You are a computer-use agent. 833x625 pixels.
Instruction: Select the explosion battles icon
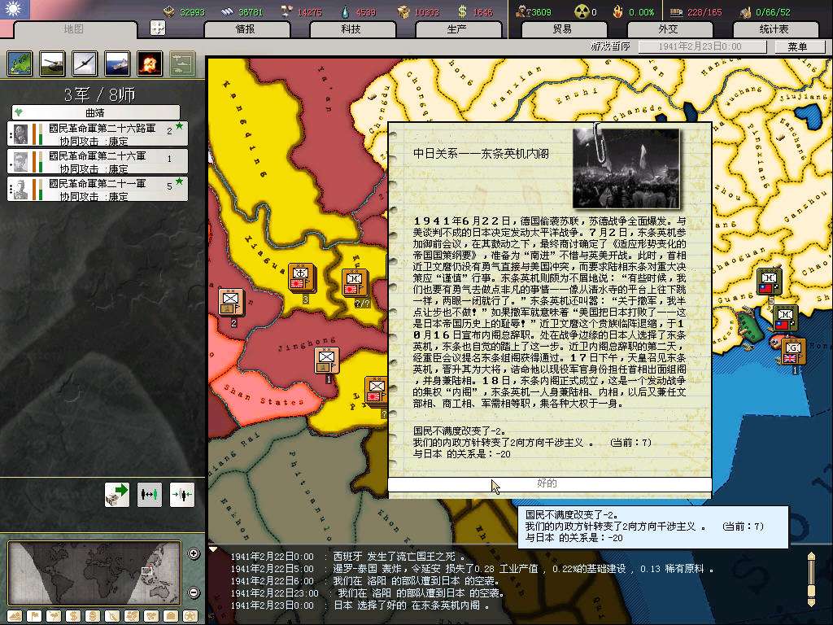point(150,63)
